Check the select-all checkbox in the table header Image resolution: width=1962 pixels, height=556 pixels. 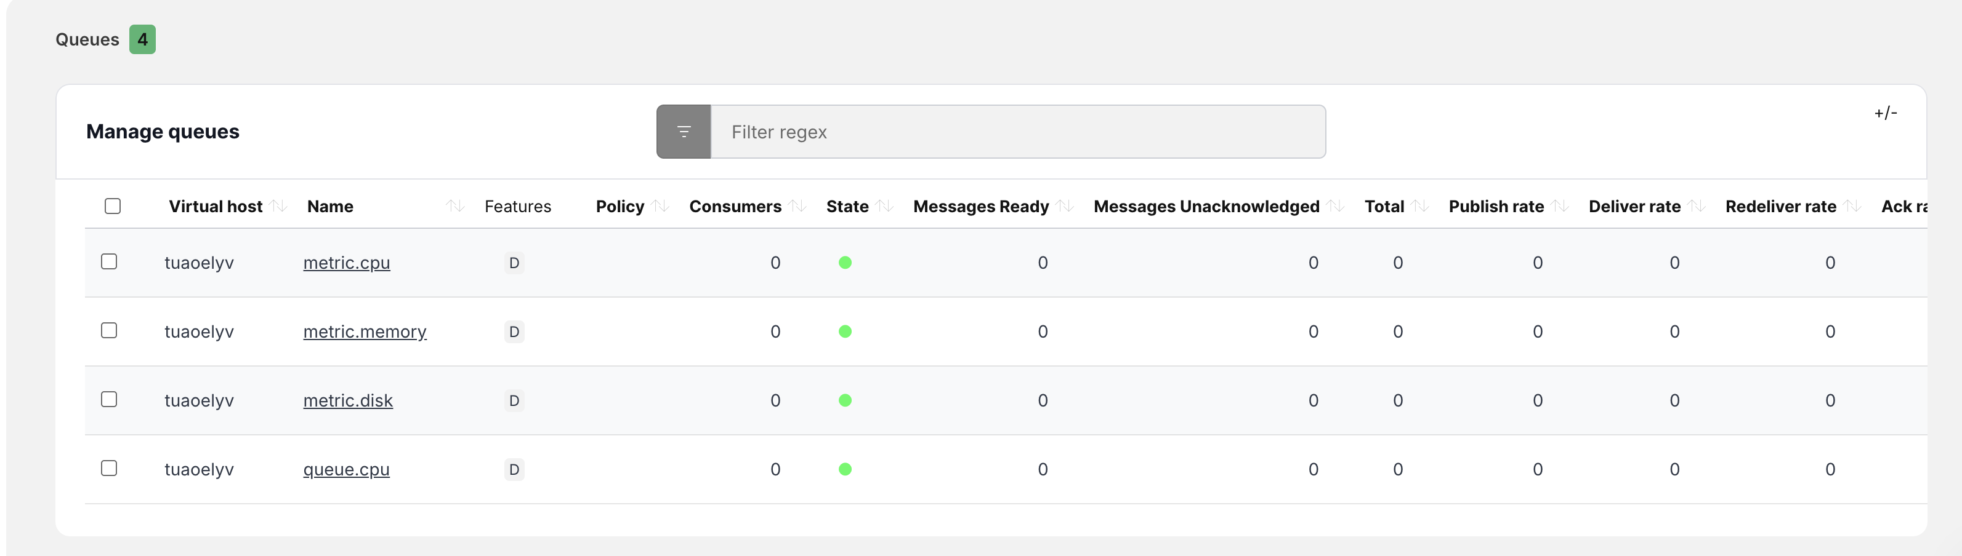click(113, 205)
